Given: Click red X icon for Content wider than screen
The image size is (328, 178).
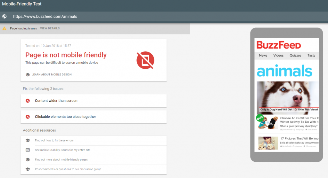Looking at the screenshot, I should coord(28,101).
